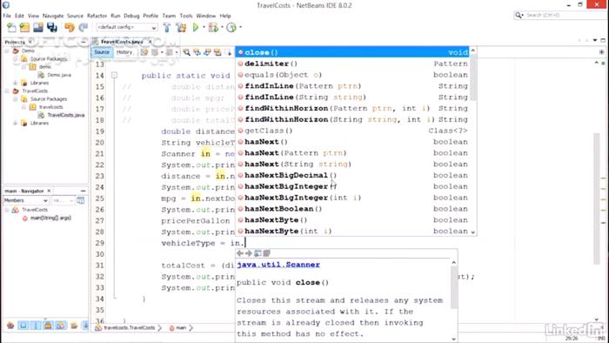Select getClass() in the completion list
Screen dimensions: 609x343
tap(352, 131)
